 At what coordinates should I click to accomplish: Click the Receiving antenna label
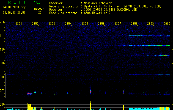pos(63,13)
